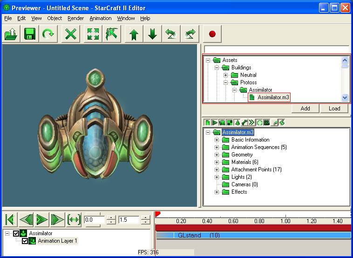This screenshot has height=258, width=353.
Task: Click the bracketed loop range playback button
Action: click(74, 219)
